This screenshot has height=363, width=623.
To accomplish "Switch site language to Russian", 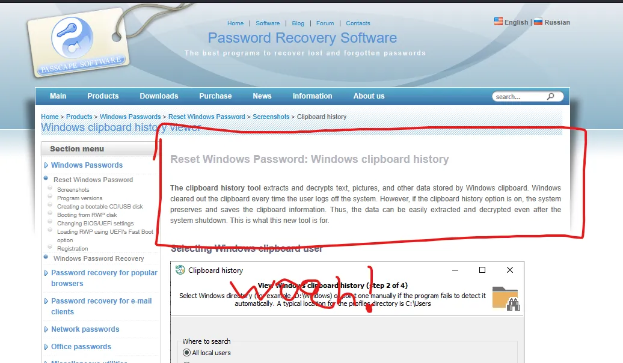I will 557,22.
